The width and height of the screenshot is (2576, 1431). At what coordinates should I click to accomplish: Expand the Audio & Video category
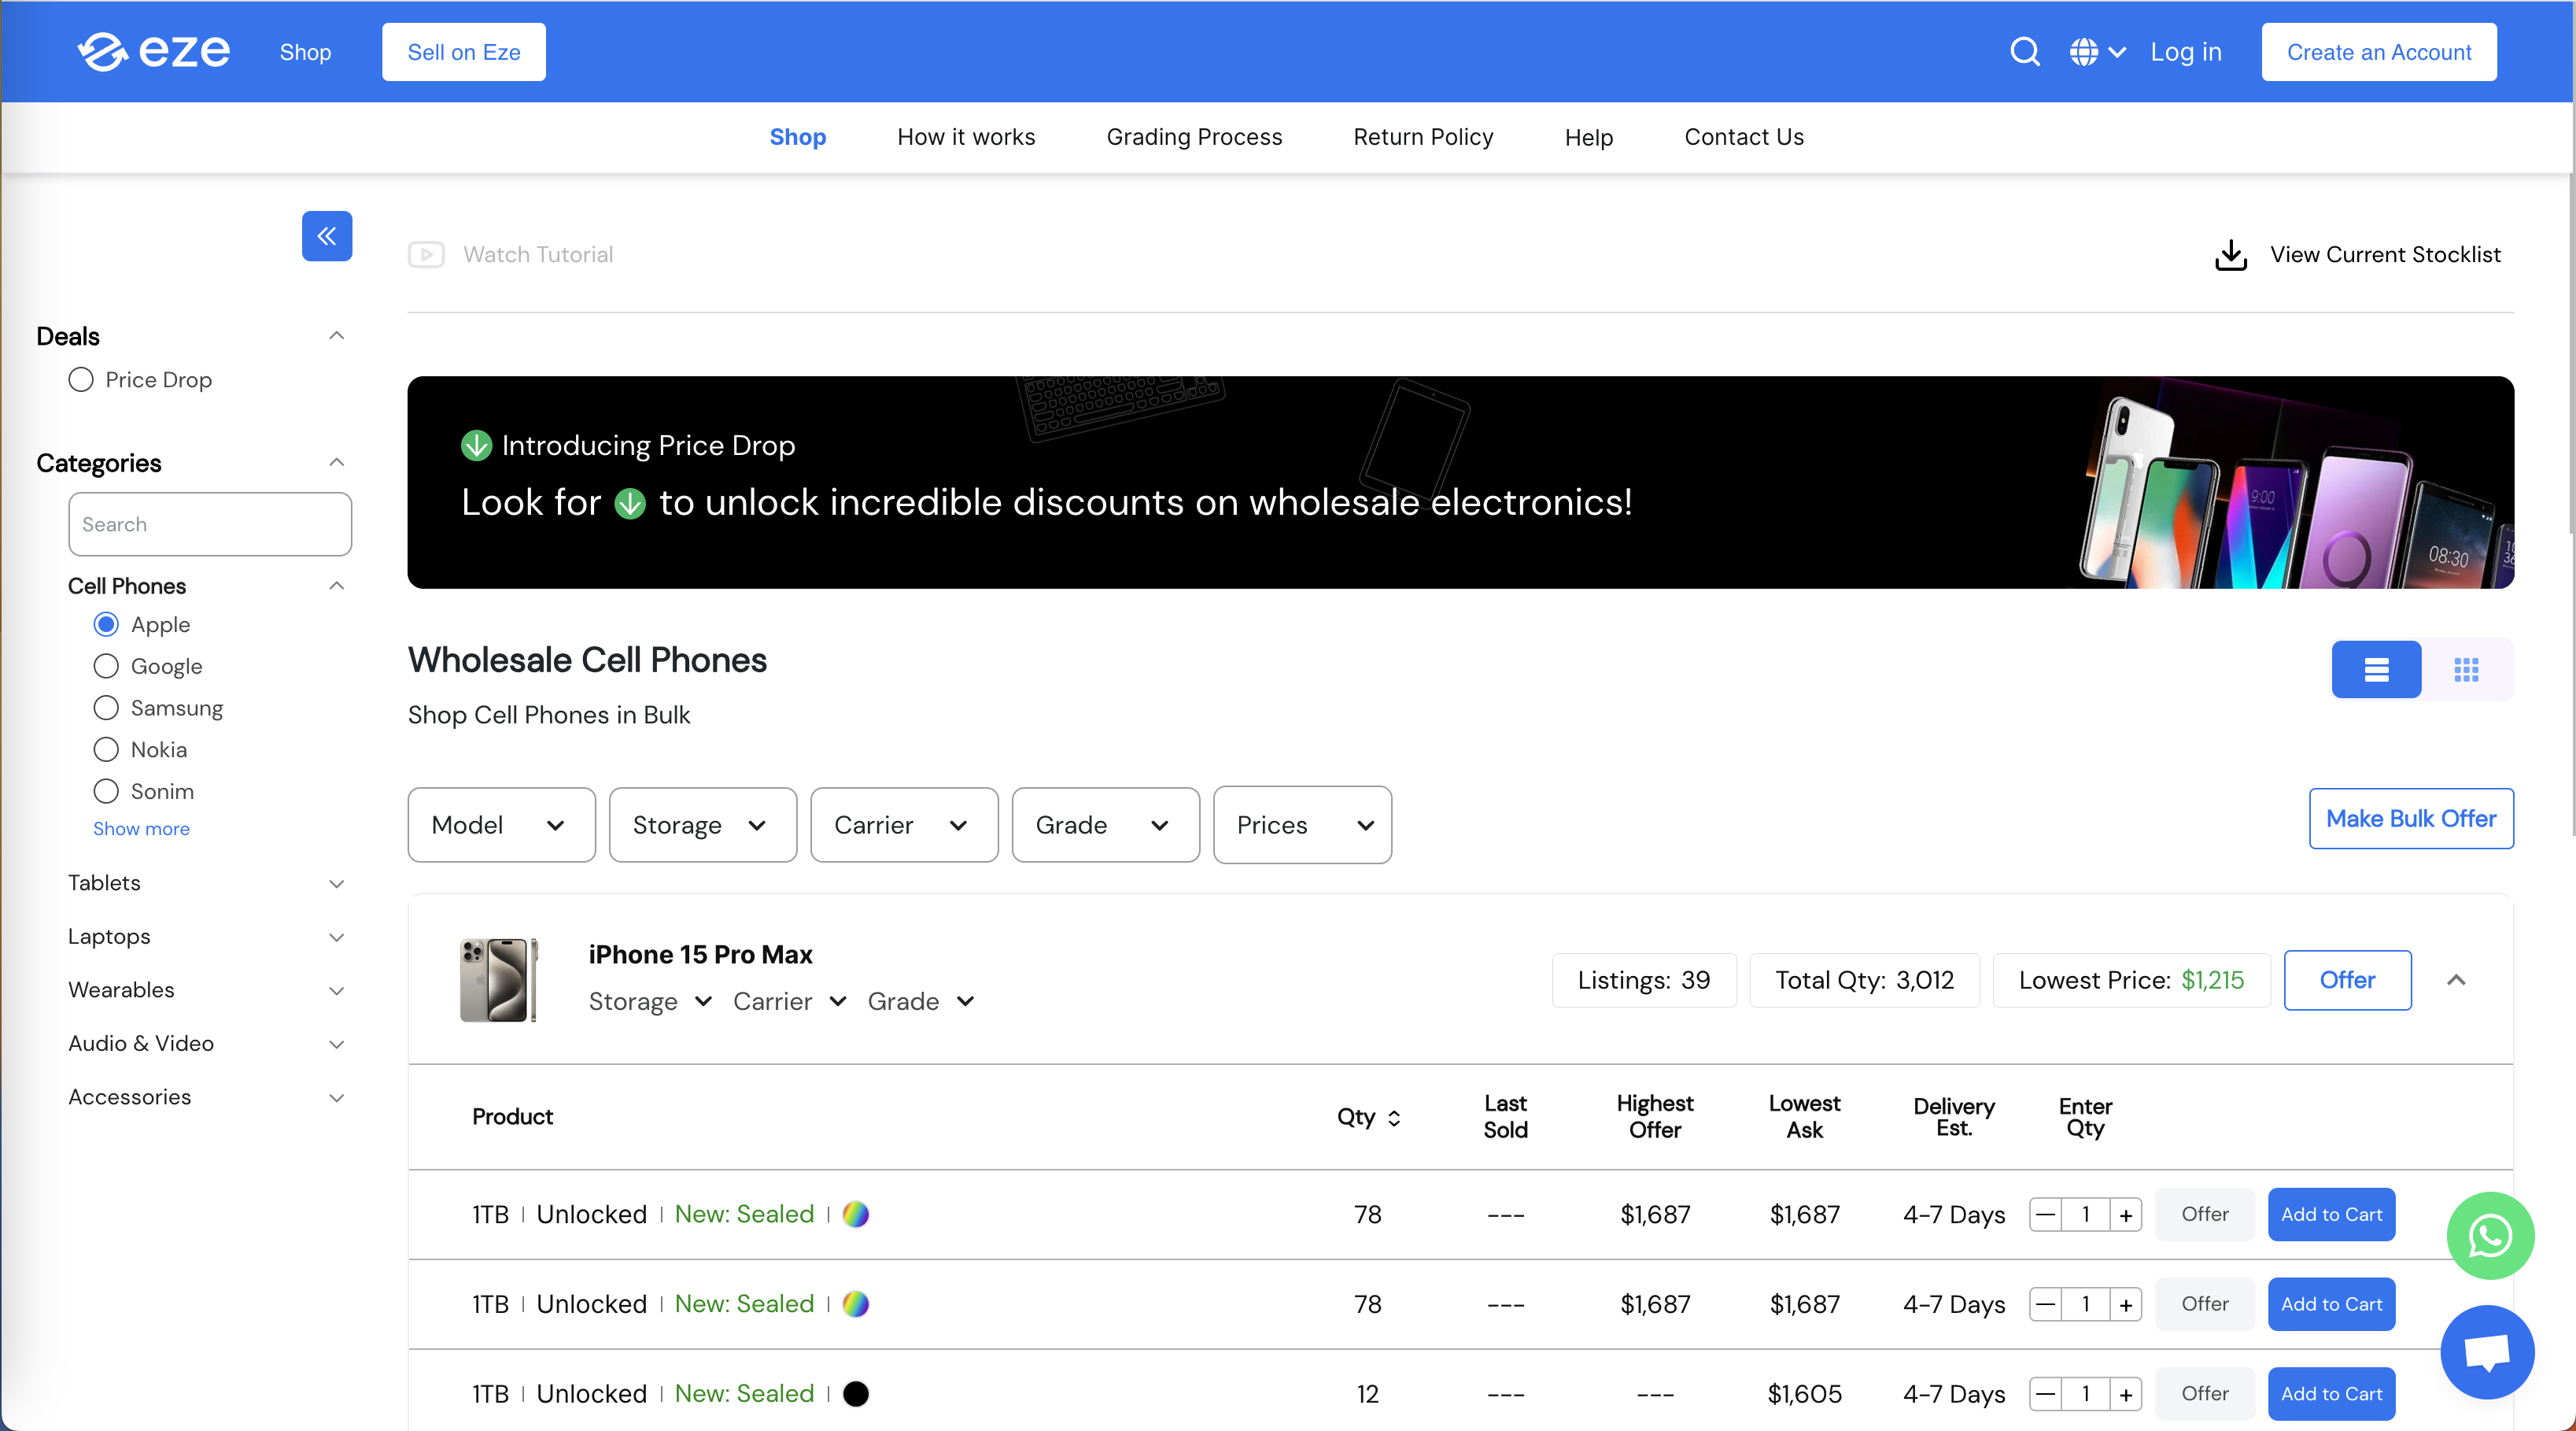(x=337, y=1045)
